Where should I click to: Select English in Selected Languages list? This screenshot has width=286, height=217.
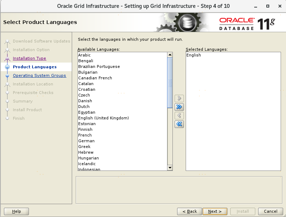pos(194,55)
